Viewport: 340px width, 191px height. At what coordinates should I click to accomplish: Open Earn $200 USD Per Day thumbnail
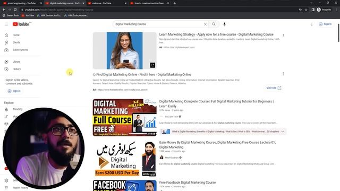124,159
